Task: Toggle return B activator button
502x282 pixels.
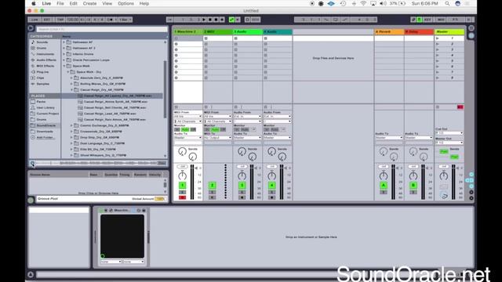Action: (413, 185)
